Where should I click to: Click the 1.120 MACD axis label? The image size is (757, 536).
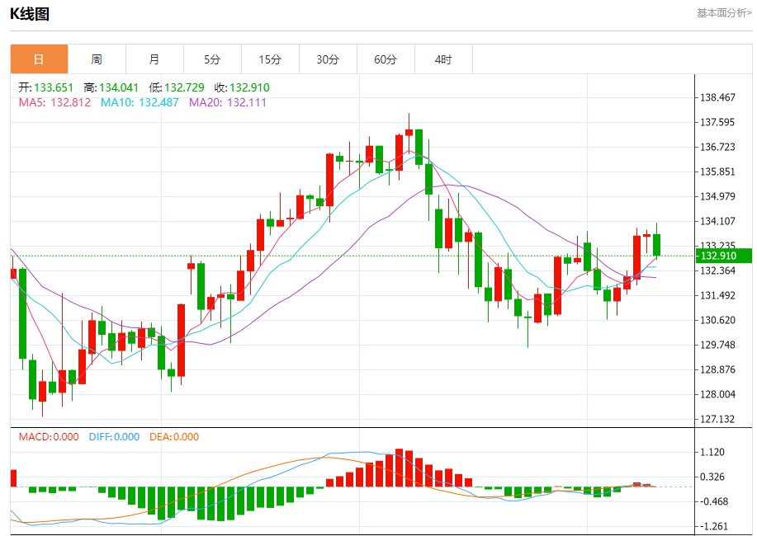712,452
